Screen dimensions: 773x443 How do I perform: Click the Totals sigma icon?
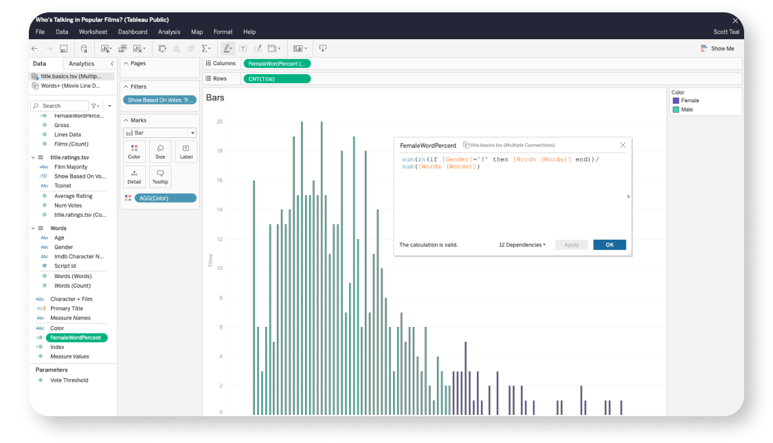[205, 49]
